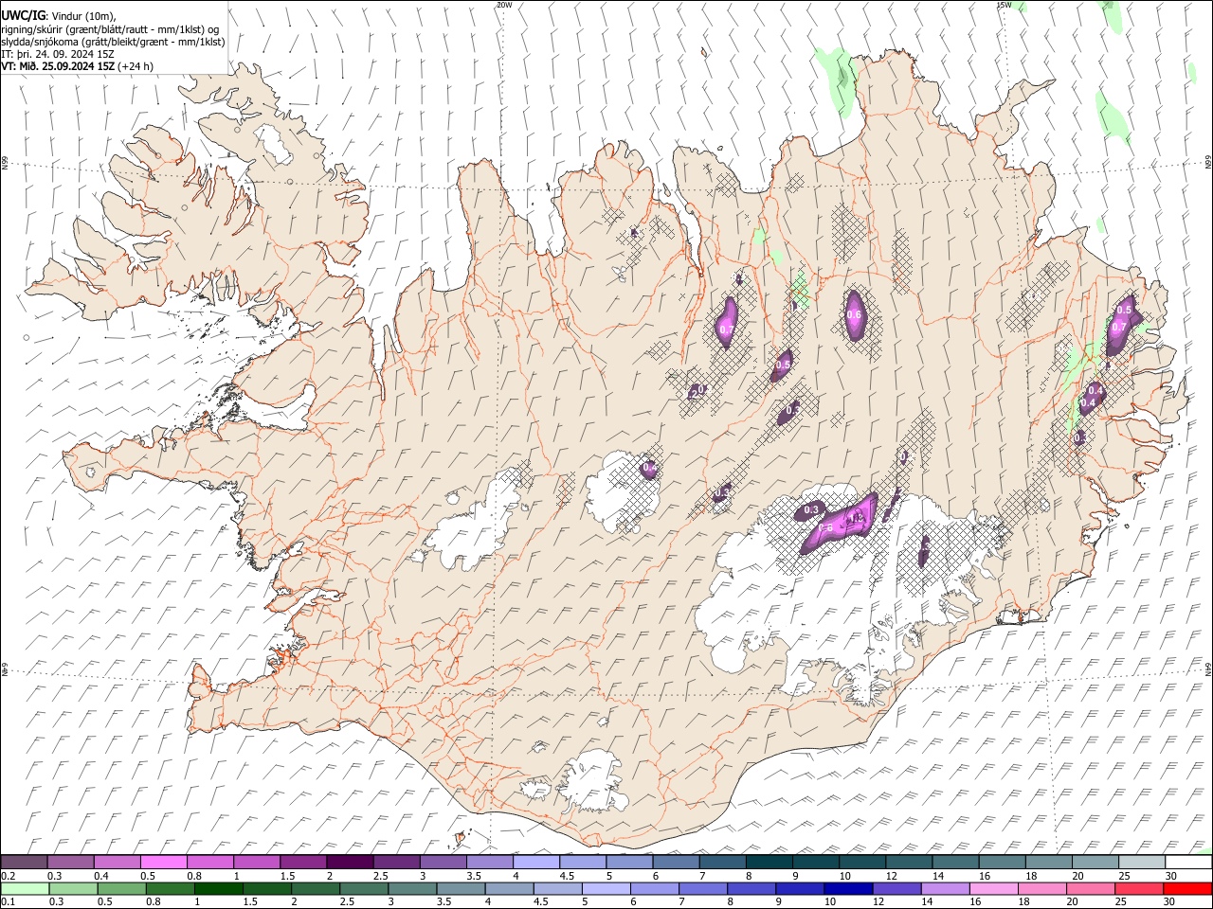The height and width of the screenshot is (909, 1213).
Task: Pick light pink rain swatch between 16 and 18
Action: click(993, 888)
